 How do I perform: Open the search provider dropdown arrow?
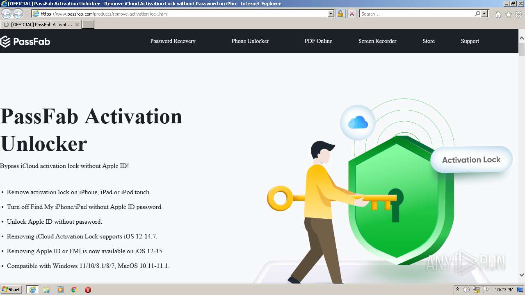(x=484, y=14)
